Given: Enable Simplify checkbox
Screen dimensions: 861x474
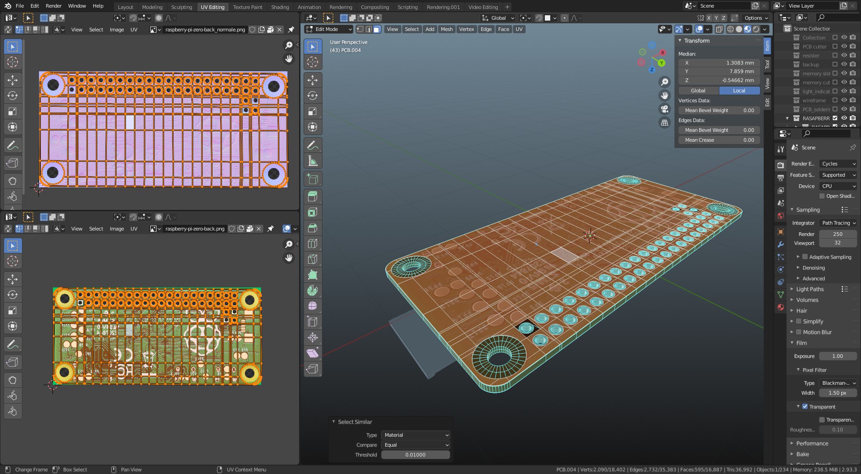Looking at the screenshot, I should point(799,321).
